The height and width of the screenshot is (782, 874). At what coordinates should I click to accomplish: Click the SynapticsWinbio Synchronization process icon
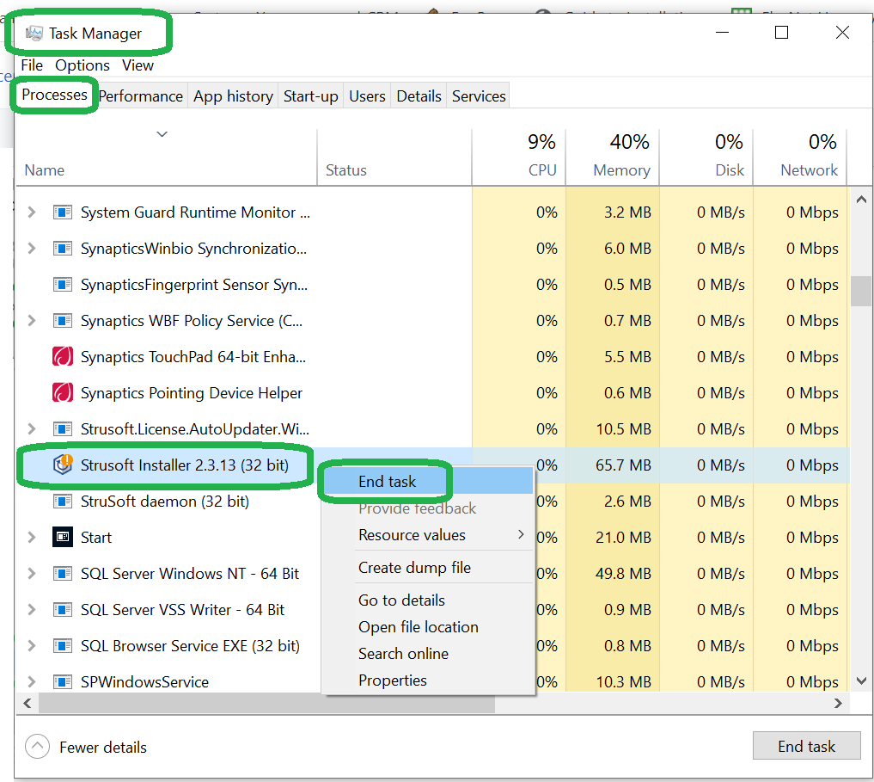click(x=63, y=249)
